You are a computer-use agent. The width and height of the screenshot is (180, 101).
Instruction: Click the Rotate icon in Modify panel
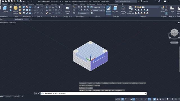point(53,10)
